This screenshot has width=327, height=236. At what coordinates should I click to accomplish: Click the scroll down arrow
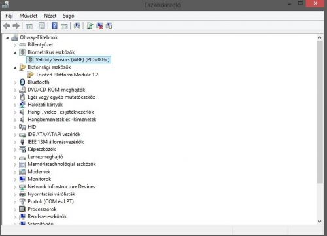(x=320, y=222)
